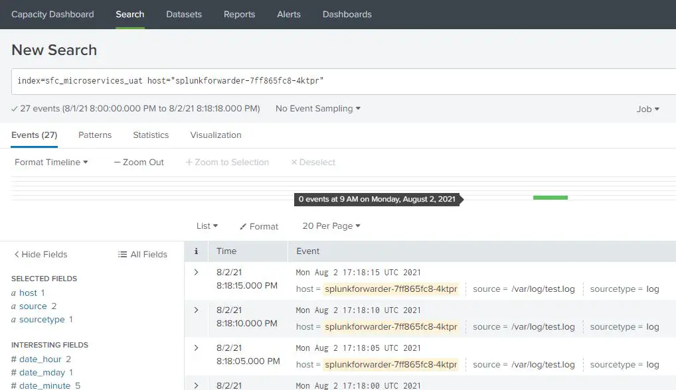Click /var/log/test.log in 17:18:10 event
The image size is (676, 390).
543,327
